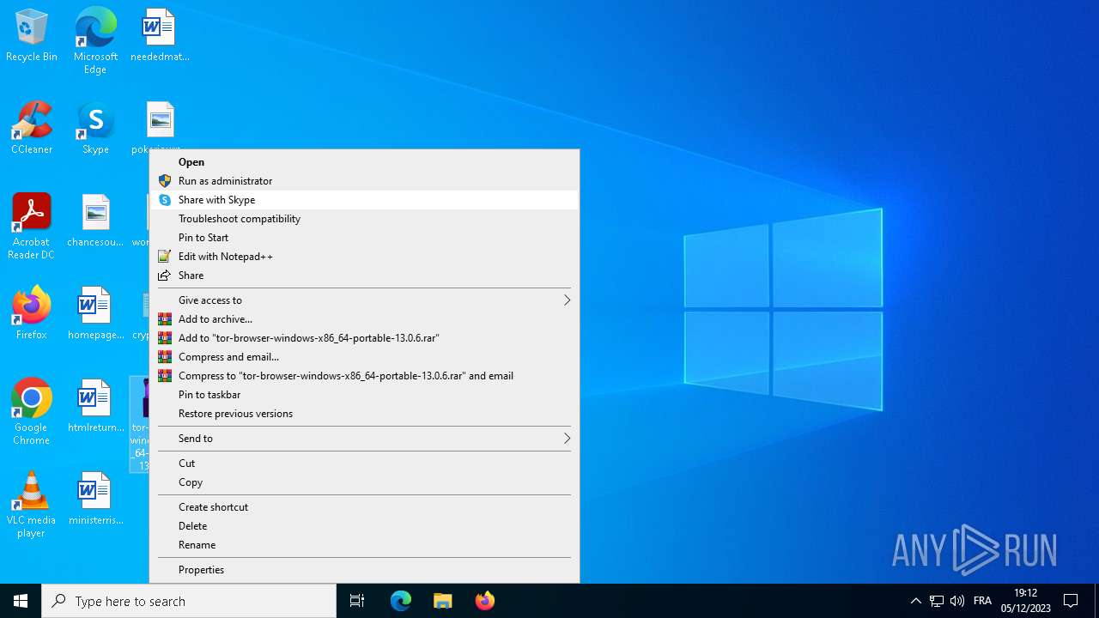Select the neededmat Word document icon

point(160,35)
